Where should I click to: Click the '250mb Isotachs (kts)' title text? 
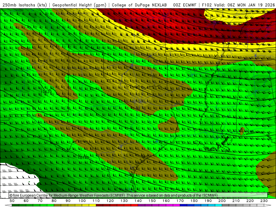[24, 5]
